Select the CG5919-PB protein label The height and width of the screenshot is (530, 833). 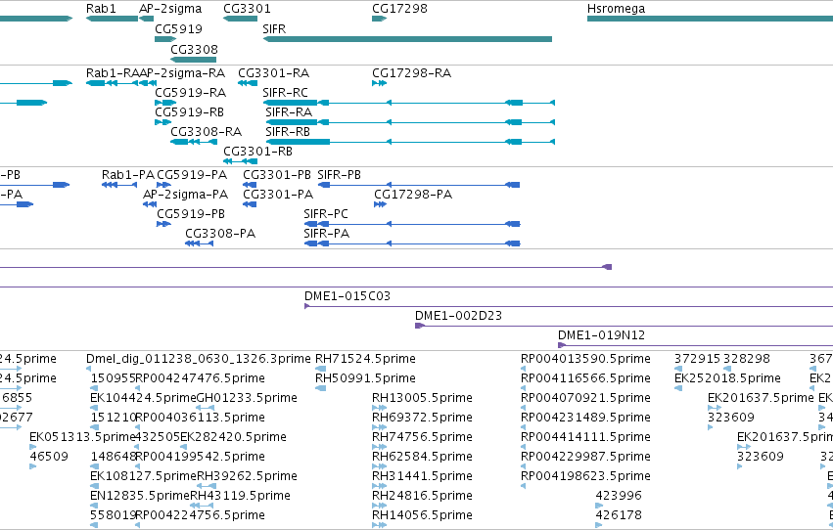click(x=191, y=214)
